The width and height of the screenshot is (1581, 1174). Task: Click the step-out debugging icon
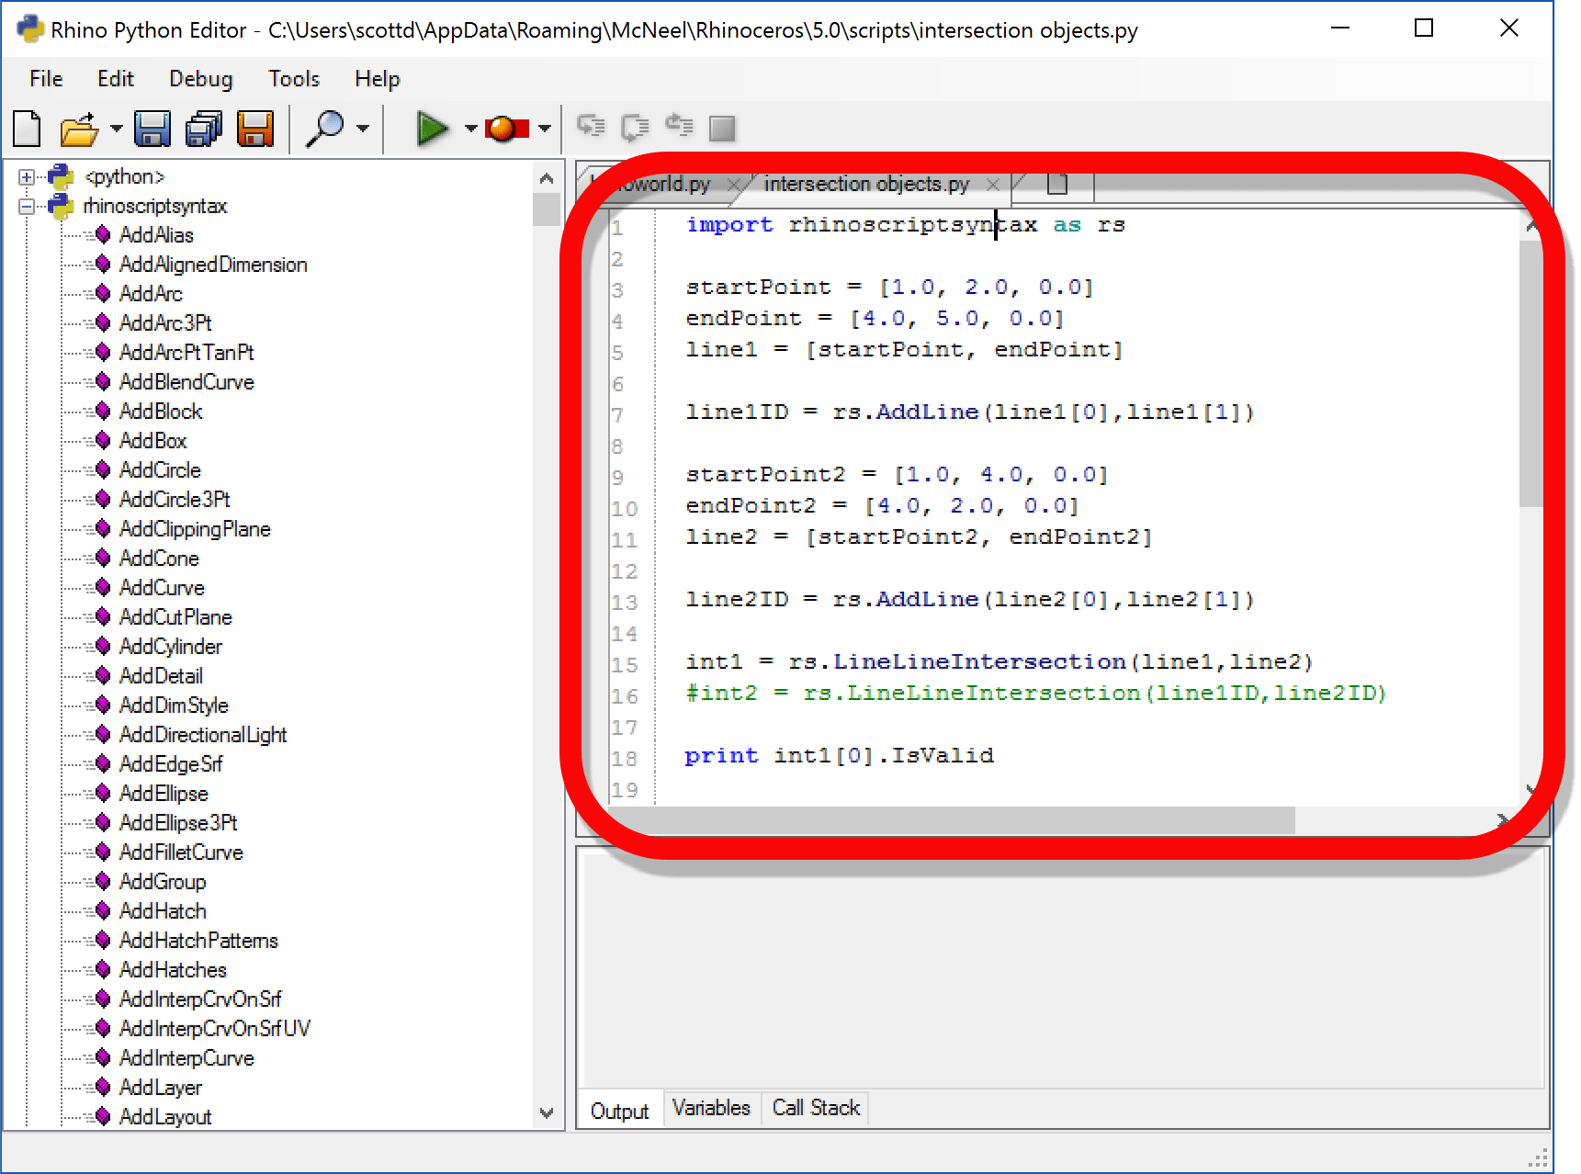pos(679,128)
